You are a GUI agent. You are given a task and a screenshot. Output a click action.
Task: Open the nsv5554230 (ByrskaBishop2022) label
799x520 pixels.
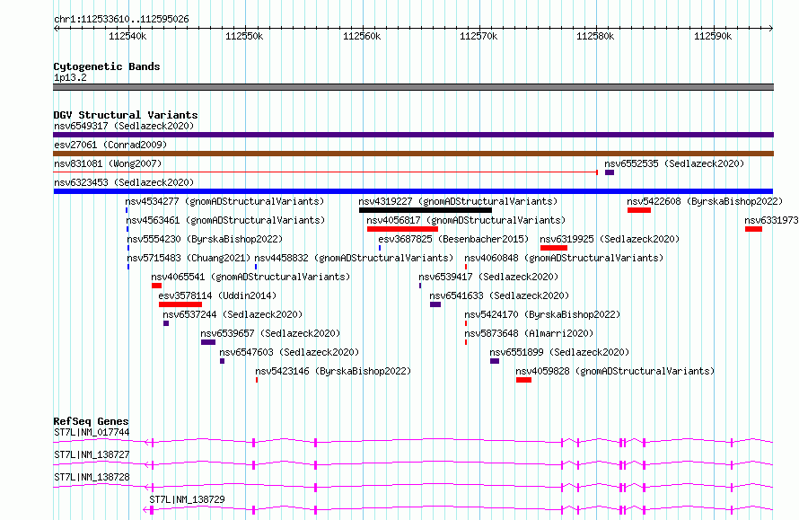205,239
